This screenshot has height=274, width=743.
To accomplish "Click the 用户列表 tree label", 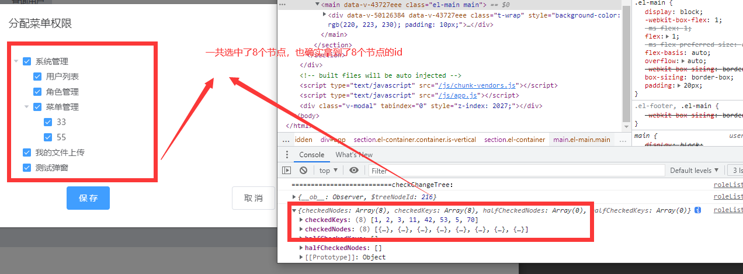I will (x=63, y=77).
